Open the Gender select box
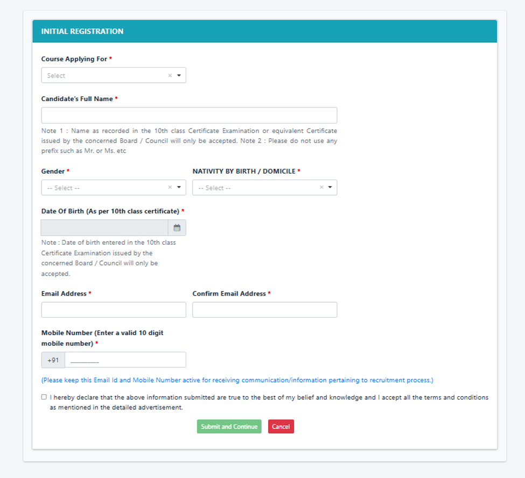The image size is (525, 478). [114, 188]
